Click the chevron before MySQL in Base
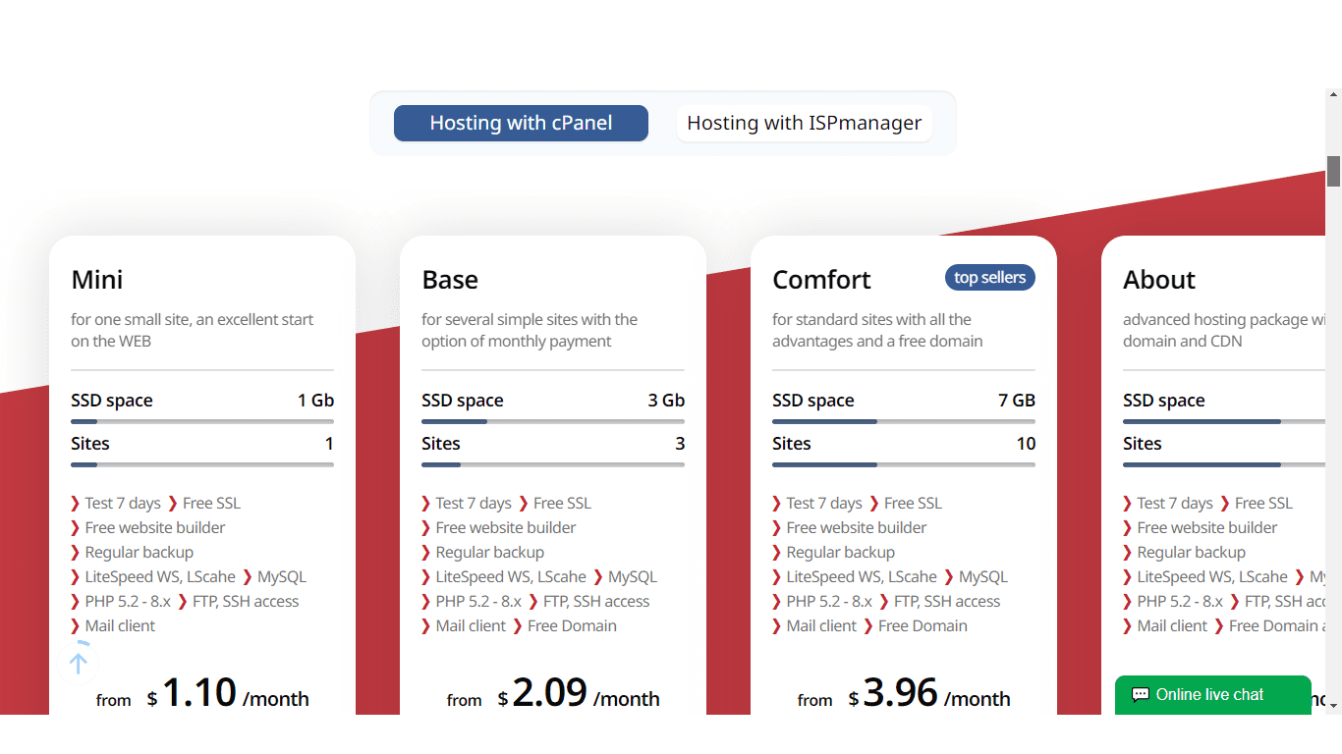 (598, 577)
